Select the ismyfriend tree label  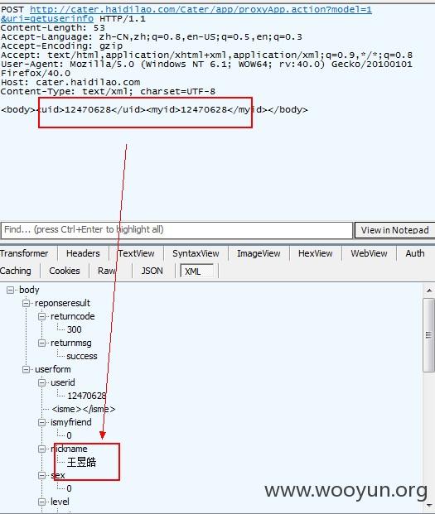[x=71, y=422]
